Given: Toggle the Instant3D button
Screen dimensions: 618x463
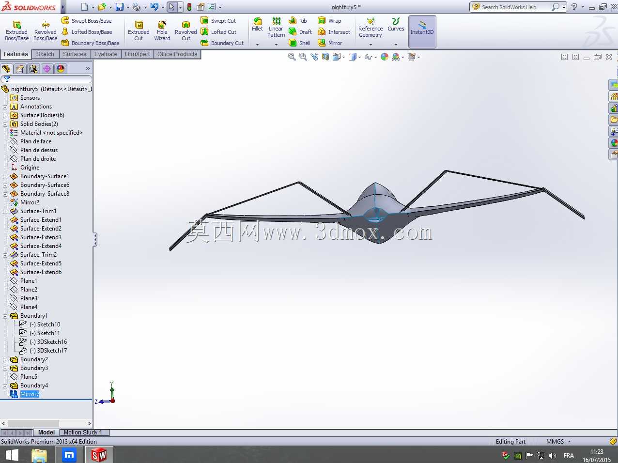Looking at the screenshot, I should tap(422, 31).
